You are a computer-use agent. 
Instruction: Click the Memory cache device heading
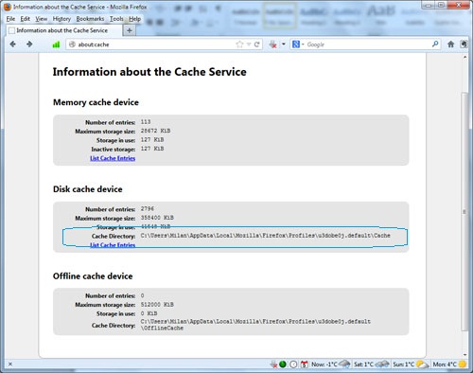[96, 102]
